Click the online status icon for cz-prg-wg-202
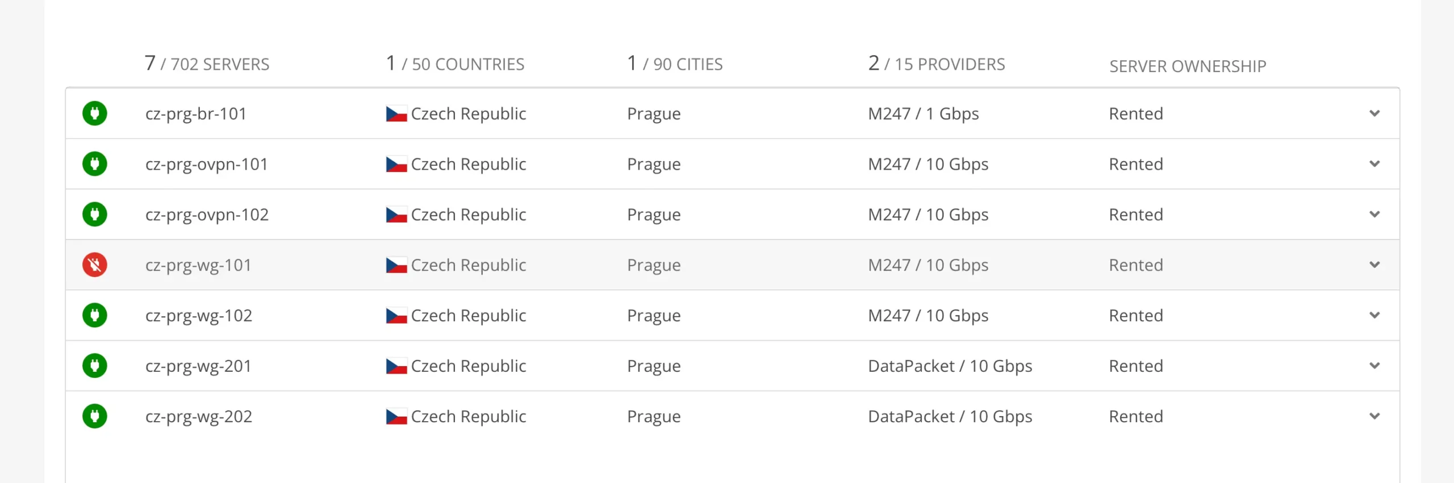The image size is (1454, 483). coord(95,416)
